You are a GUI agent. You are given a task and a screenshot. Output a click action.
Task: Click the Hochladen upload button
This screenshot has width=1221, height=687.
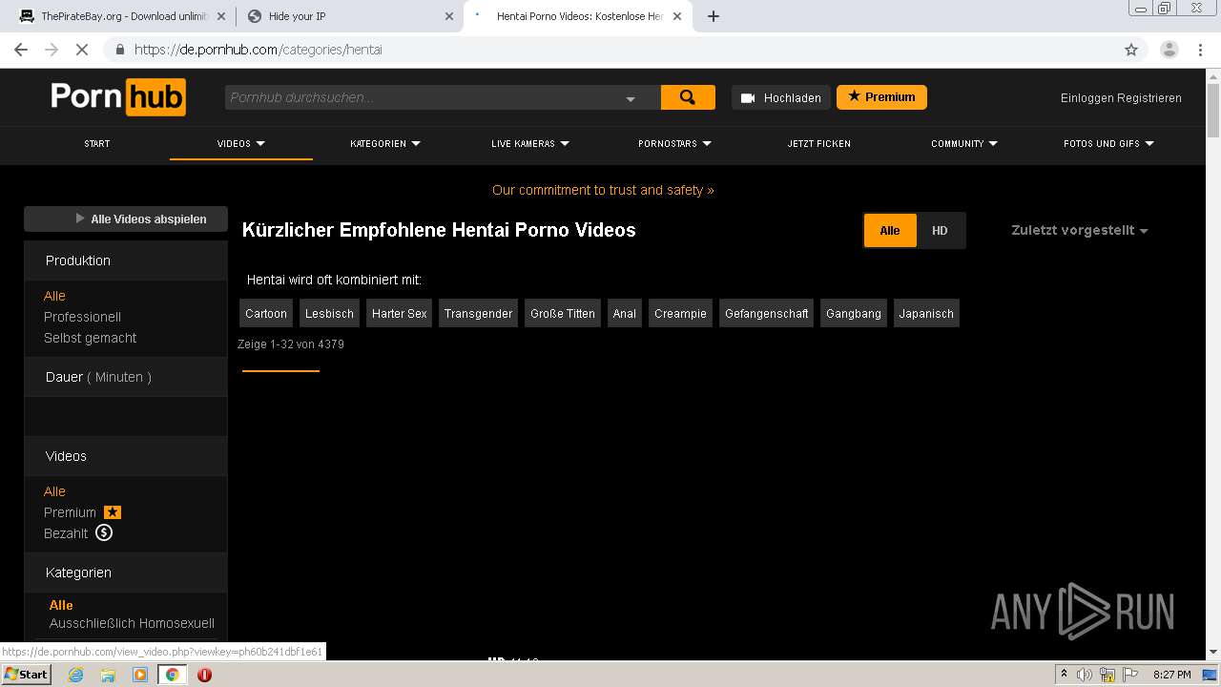coord(781,97)
